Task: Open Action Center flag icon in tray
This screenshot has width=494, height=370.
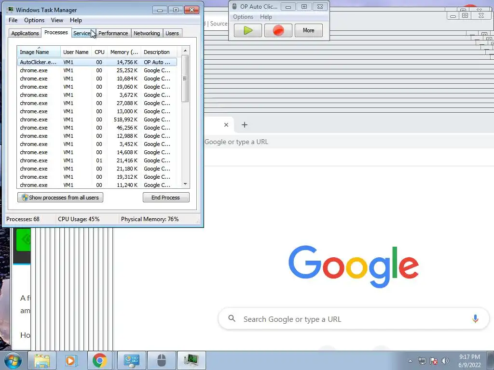Action: tap(434, 361)
